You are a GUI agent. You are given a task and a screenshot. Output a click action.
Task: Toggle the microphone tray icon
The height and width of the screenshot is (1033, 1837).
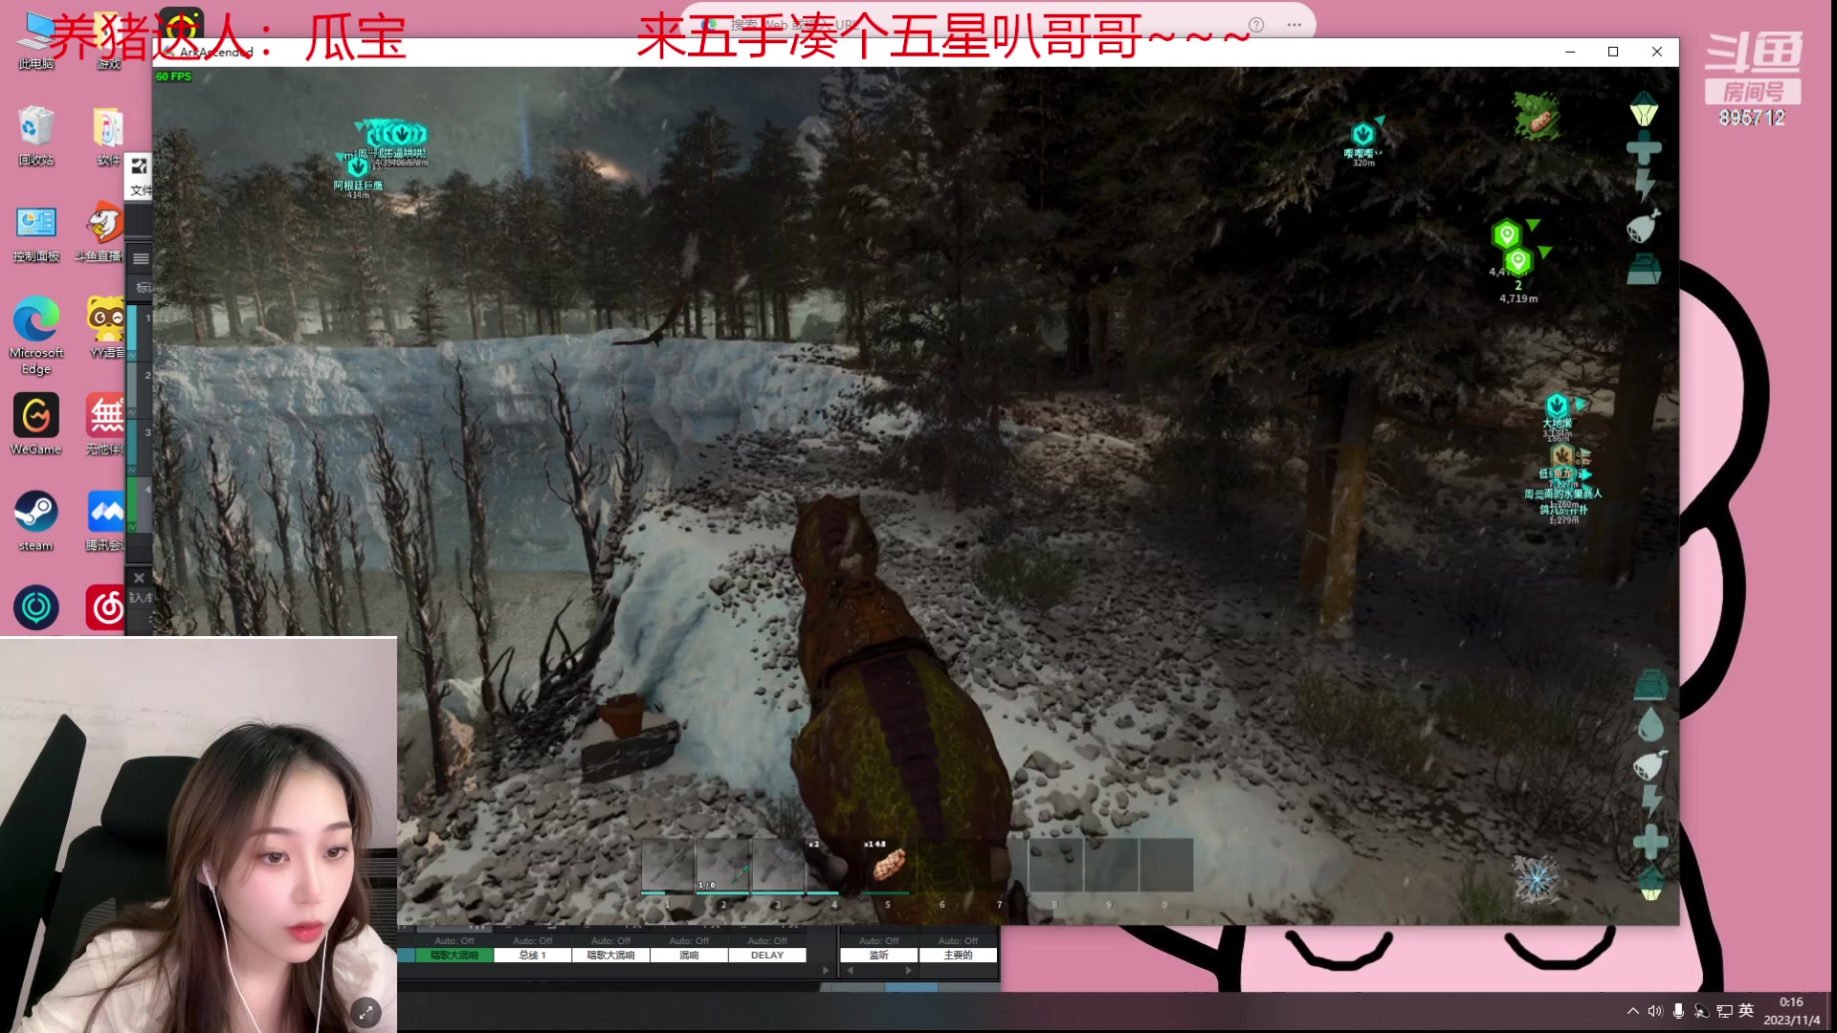pyautogui.click(x=1678, y=1011)
